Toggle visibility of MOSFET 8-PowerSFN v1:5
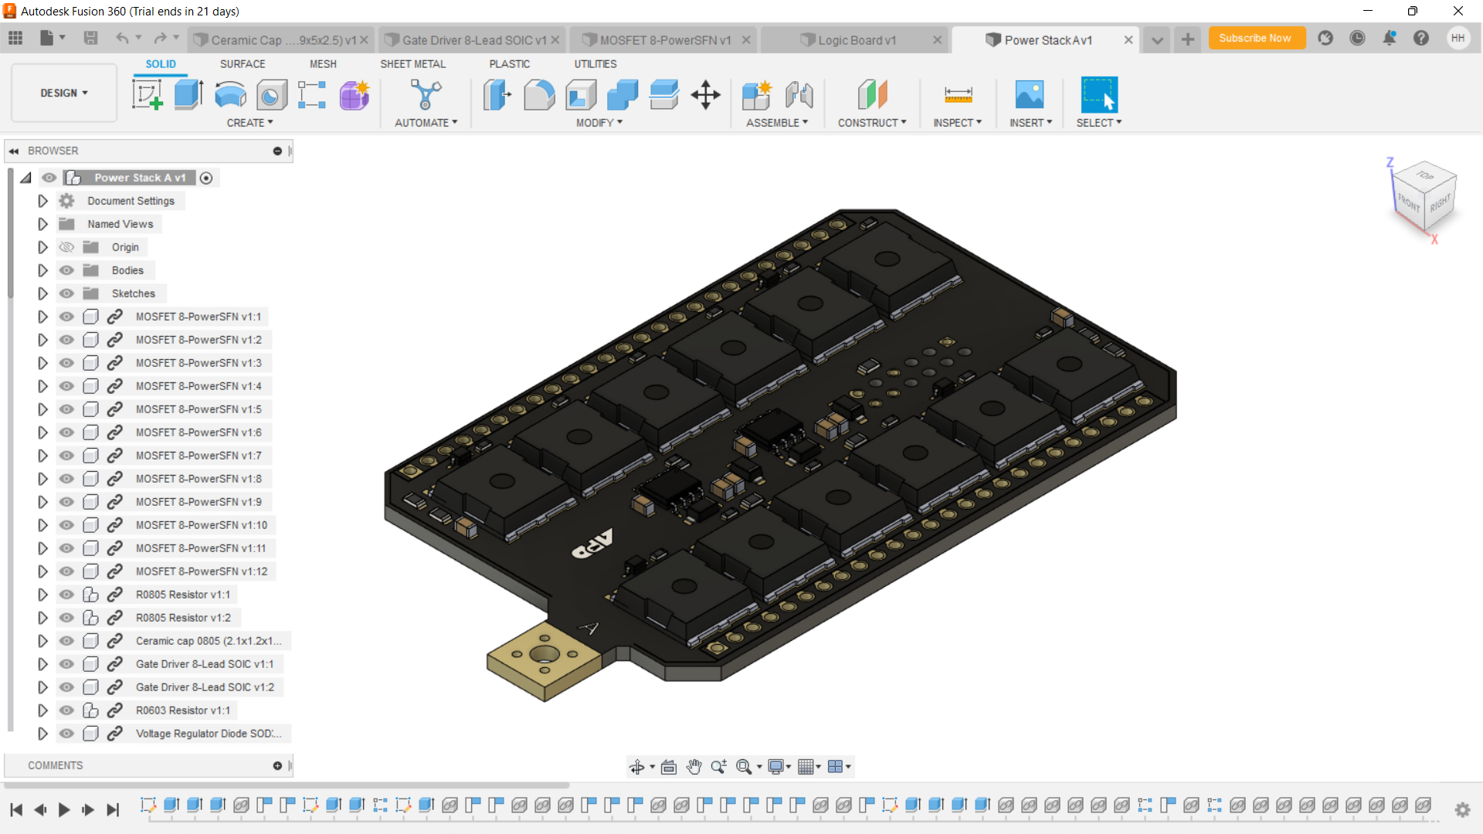Viewport: 1483px width, 834px height. pos(67,409)
